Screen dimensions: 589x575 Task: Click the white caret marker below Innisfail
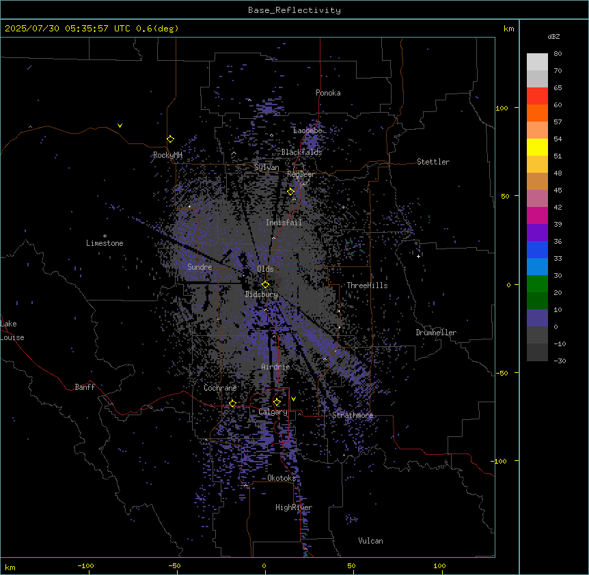273,238
